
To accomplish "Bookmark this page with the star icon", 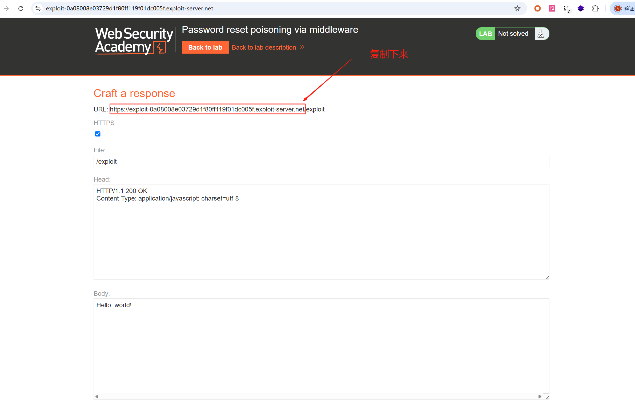I will pyautogui.click(x=517, y=9).
